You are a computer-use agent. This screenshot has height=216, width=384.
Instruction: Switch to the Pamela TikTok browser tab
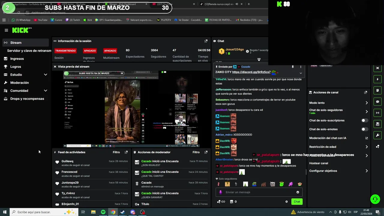coord(221,4)
